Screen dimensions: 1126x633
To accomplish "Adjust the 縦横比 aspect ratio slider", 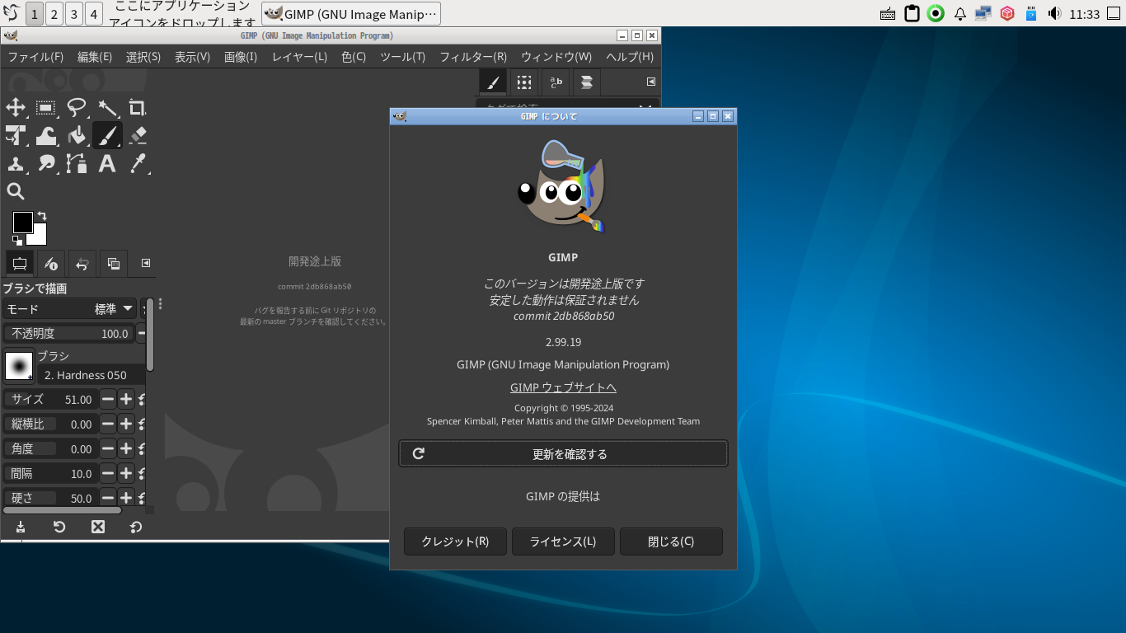I will [x=50, y=424].
